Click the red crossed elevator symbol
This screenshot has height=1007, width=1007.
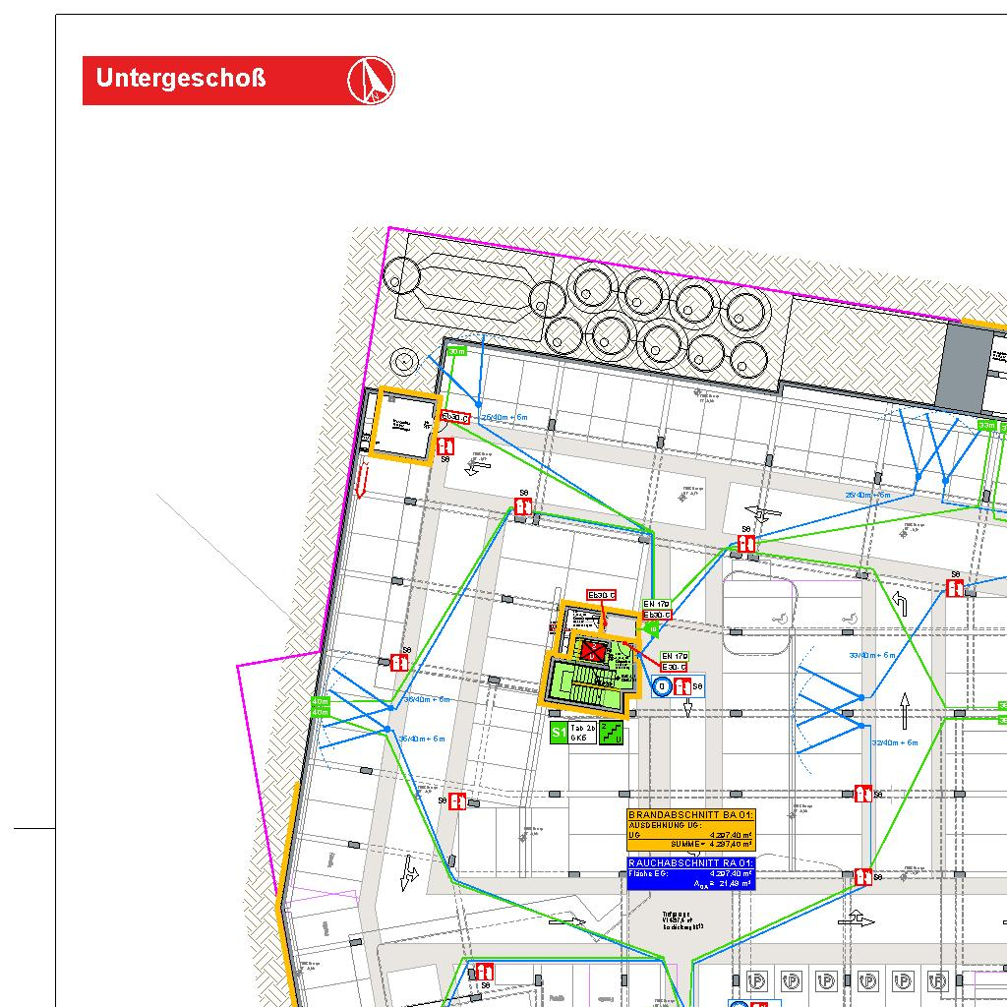click(591, 650)
